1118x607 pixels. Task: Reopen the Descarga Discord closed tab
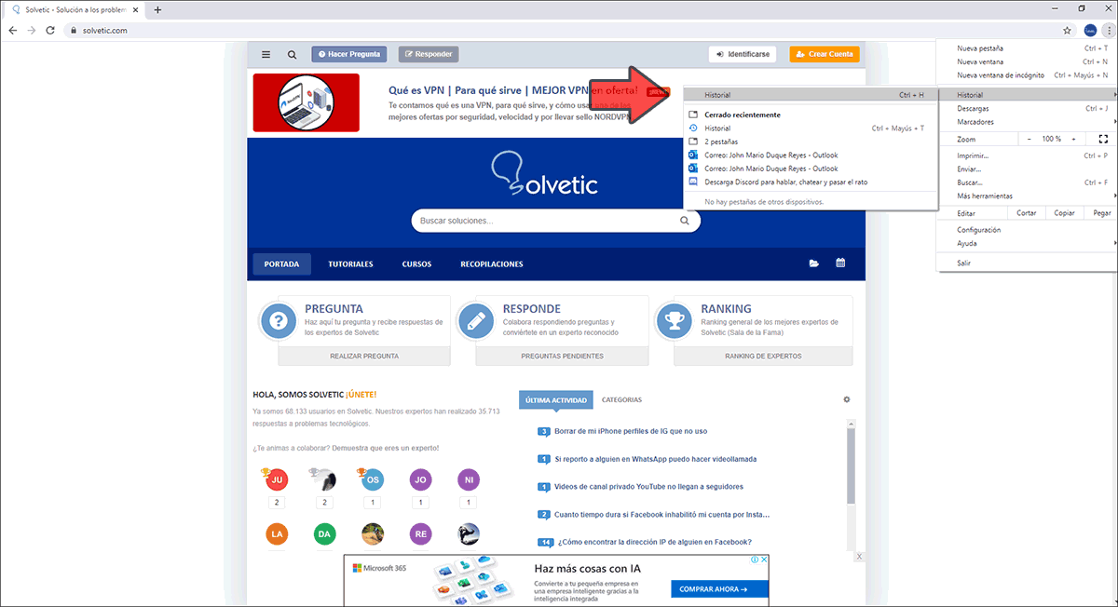pos(810,182)
